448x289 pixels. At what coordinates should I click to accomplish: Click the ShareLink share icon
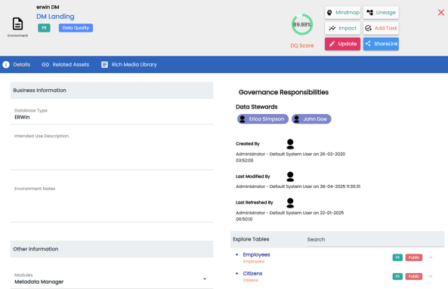pos(368,44)
